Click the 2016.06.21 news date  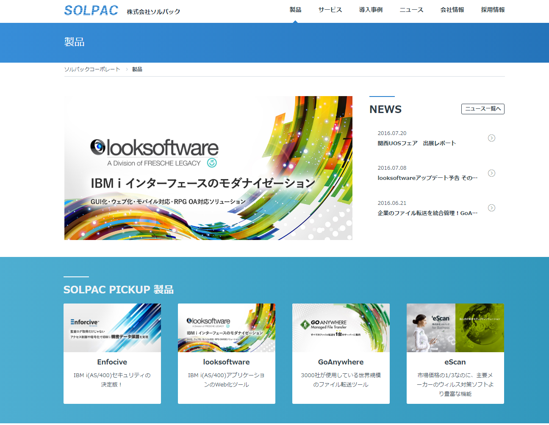(x=392, y=203)
